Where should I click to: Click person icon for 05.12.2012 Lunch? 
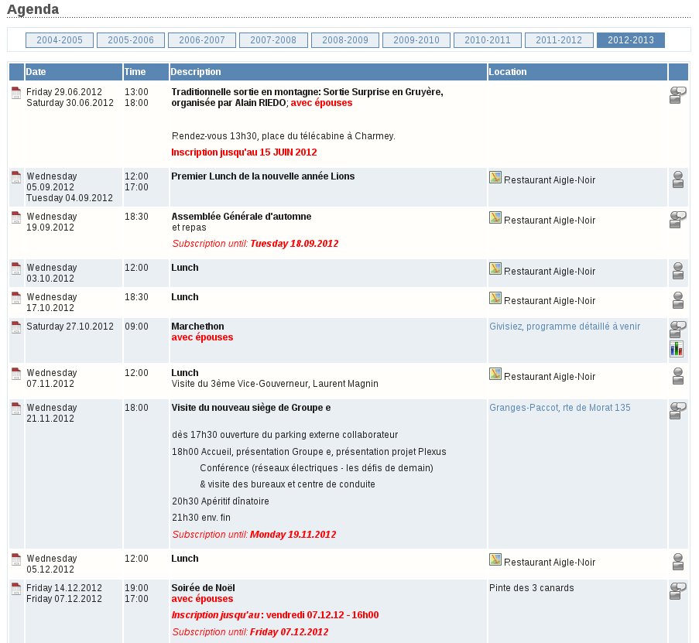click(x=678, y=562)
